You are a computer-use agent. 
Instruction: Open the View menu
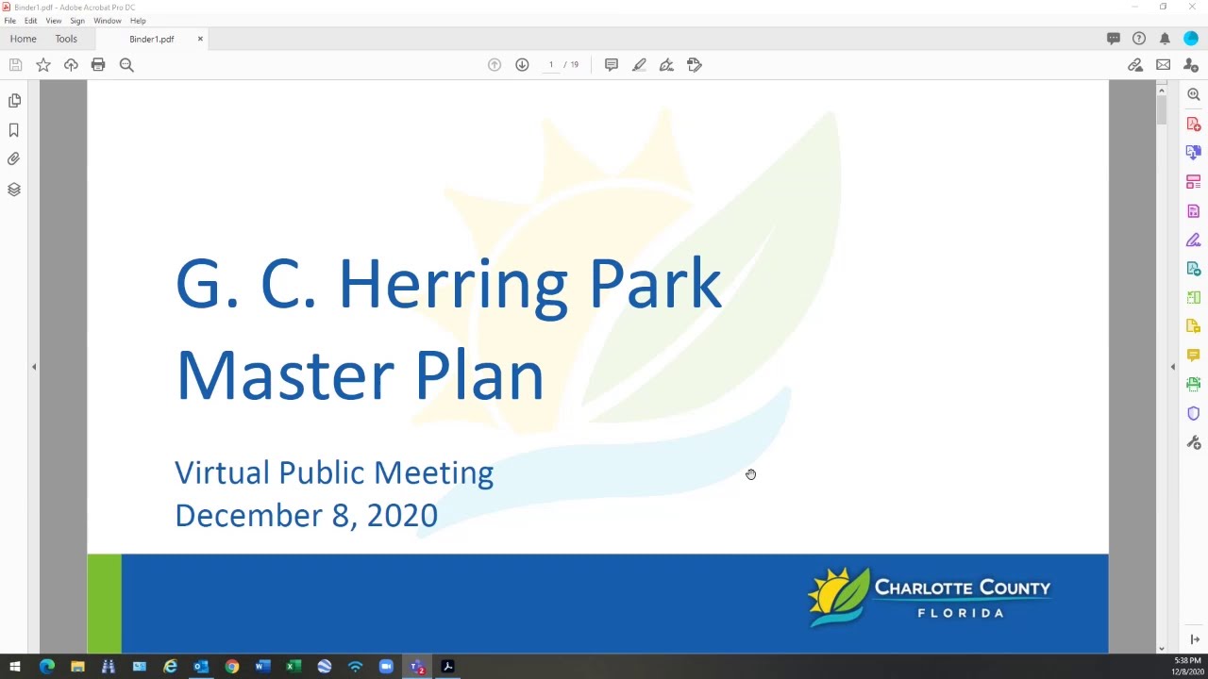coord(54,21)
